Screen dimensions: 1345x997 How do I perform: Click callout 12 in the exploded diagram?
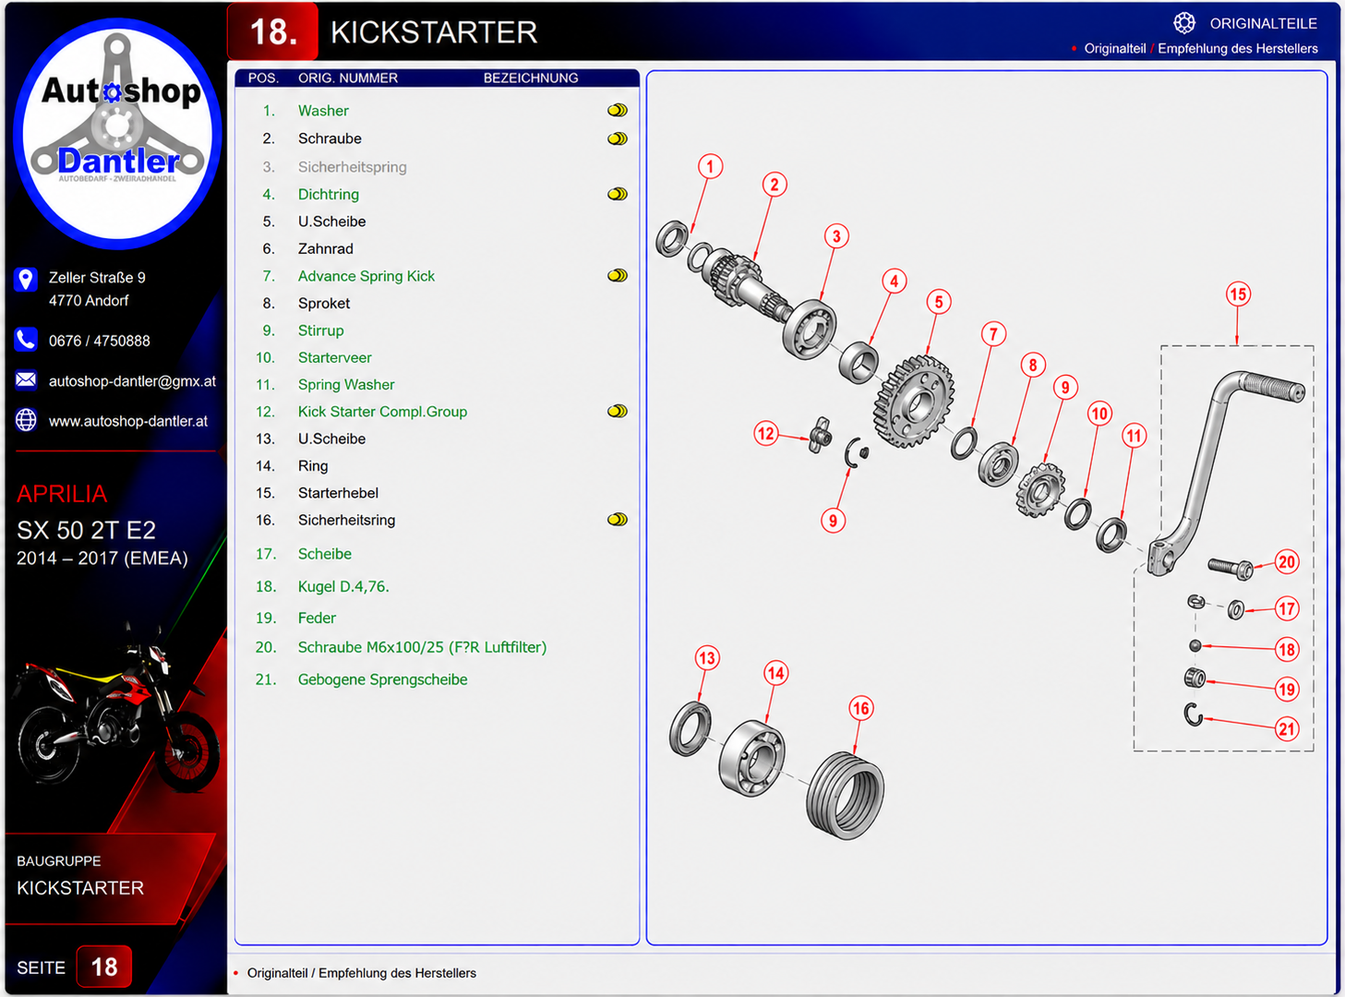point(766,434)
